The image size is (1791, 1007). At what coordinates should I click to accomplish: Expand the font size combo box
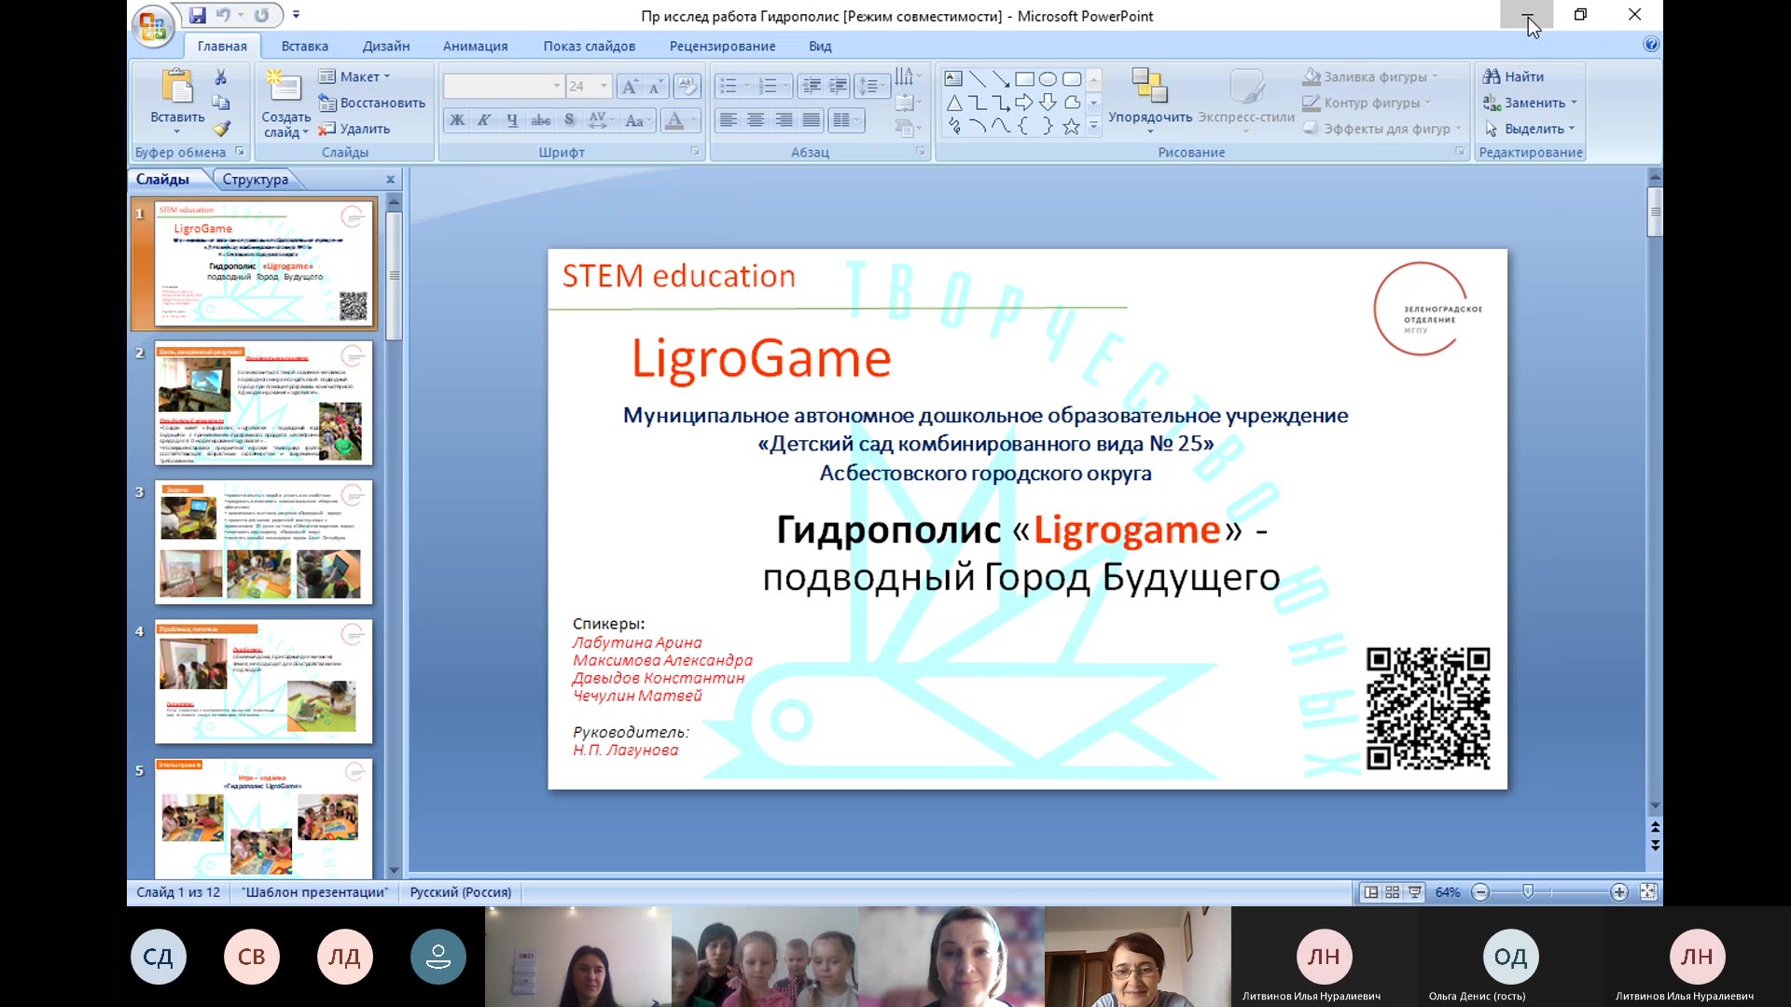(x=604, y=86)
